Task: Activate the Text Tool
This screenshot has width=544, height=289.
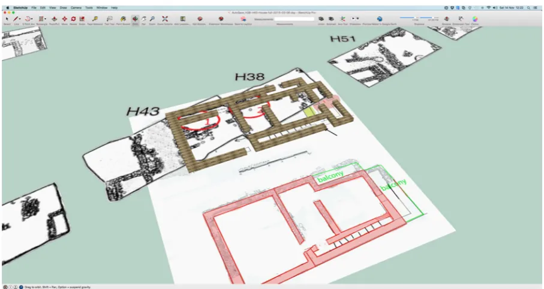Action: (x=109, y=19)
